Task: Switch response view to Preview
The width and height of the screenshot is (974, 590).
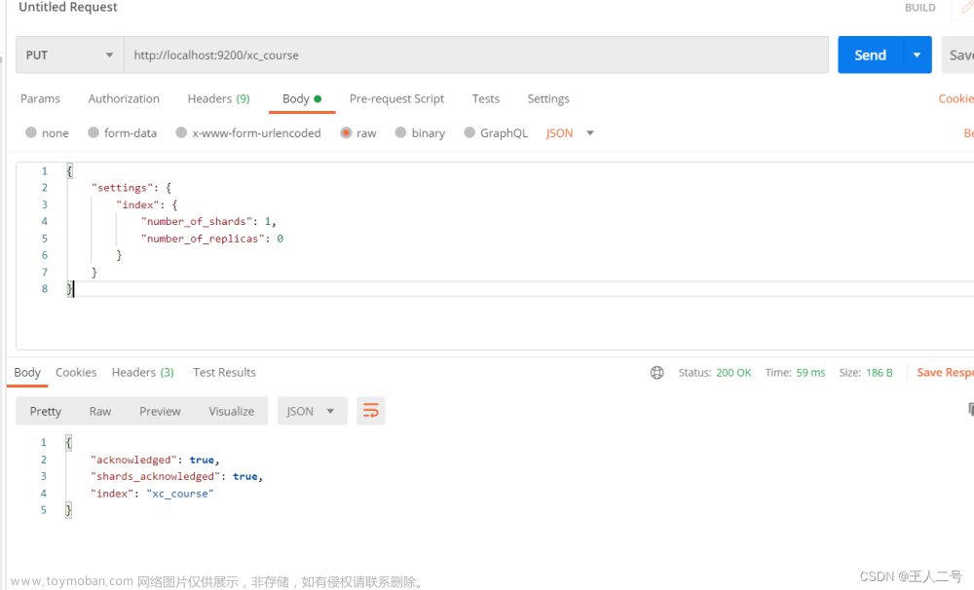Action: pos(160,411)
